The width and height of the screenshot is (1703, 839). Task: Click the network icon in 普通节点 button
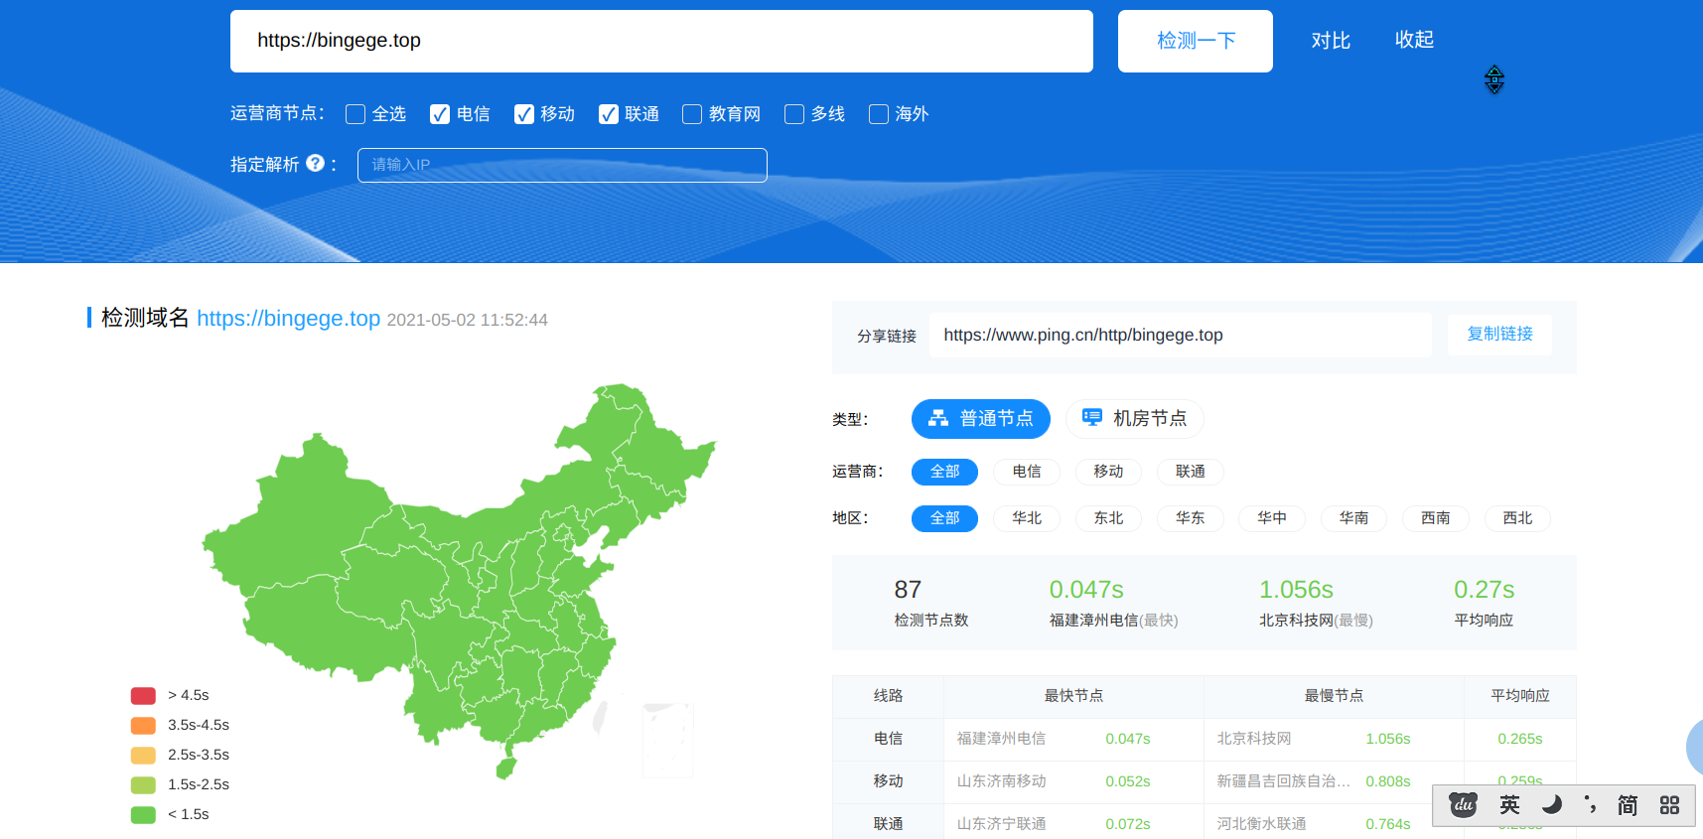tap(938, 418)
